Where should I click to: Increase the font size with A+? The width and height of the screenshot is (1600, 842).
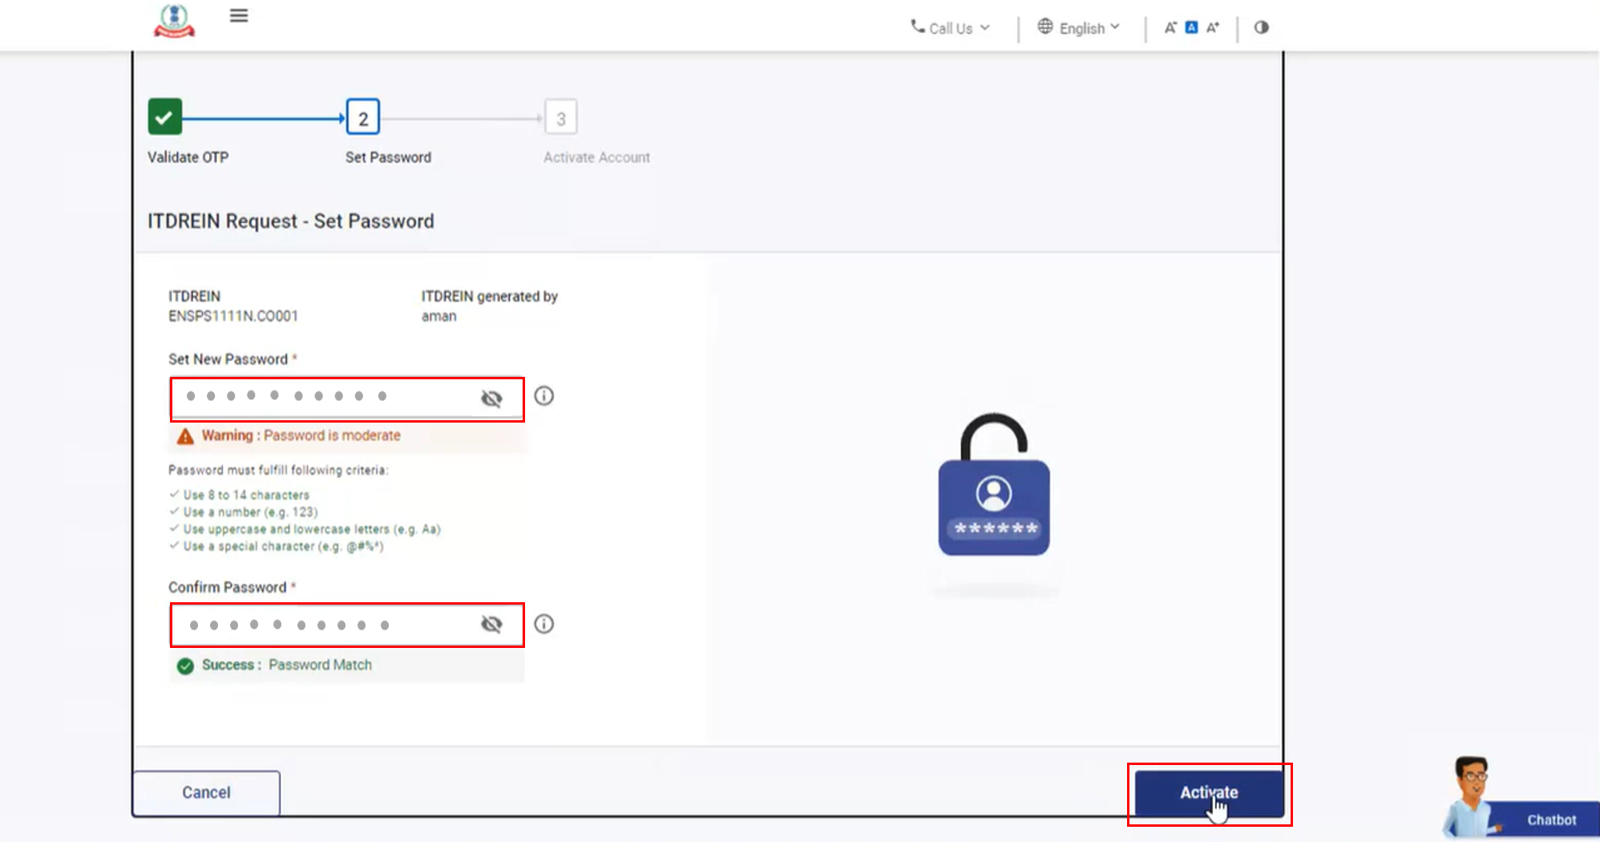pos(1213,27)
